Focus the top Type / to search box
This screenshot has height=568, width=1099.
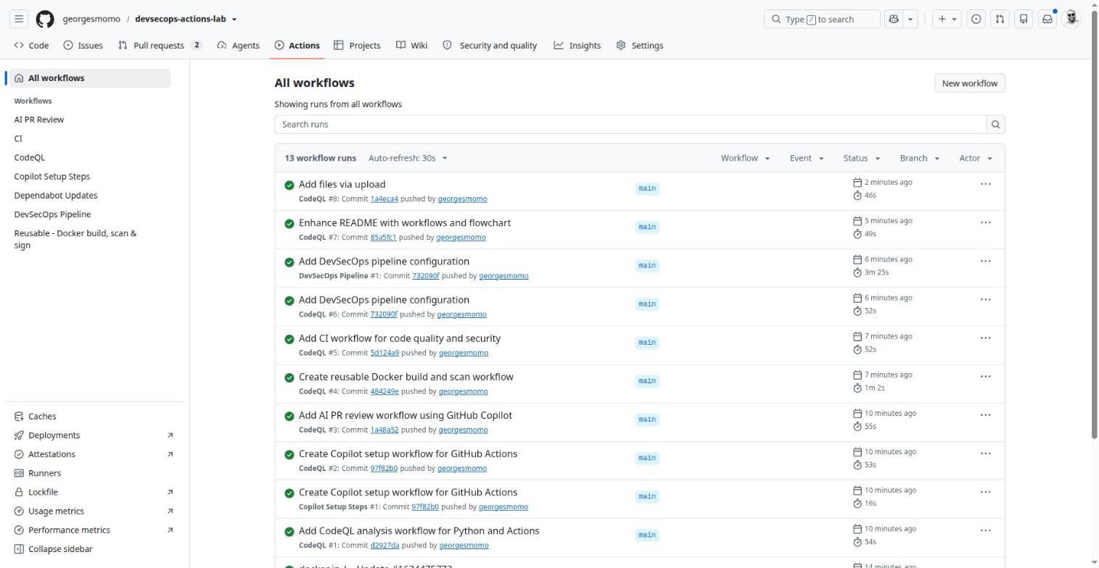(x=822, y=19)
